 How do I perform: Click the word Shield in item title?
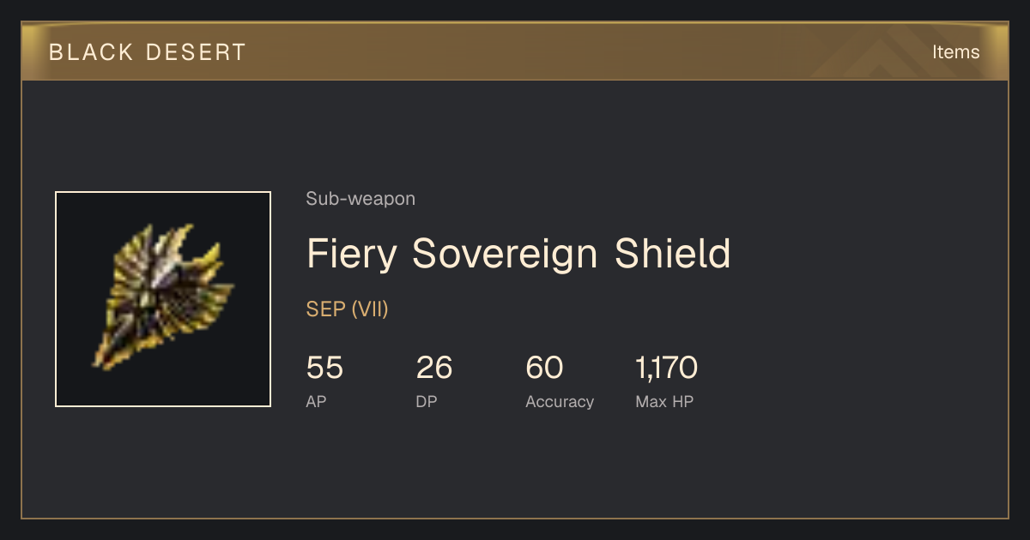point(673,255)
